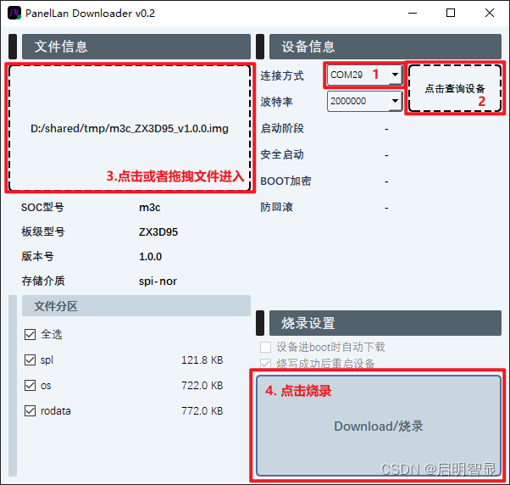
Task: Uncheck the rodata partition checkbox
Action: 30,410
